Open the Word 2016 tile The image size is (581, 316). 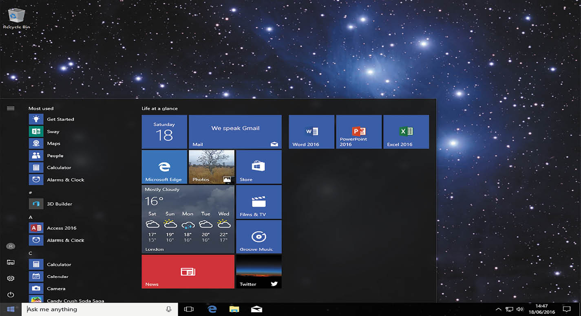point(311,132)
